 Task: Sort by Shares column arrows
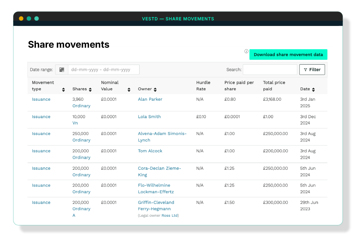[x=90, y=90]
